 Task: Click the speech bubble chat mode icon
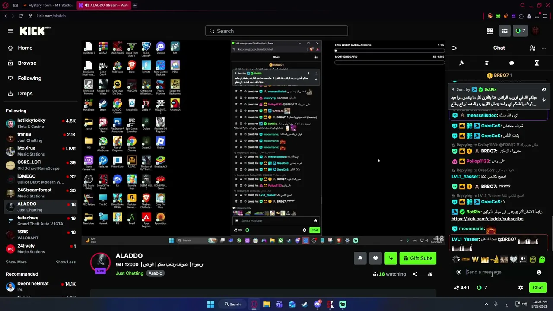tap(512, 63)
